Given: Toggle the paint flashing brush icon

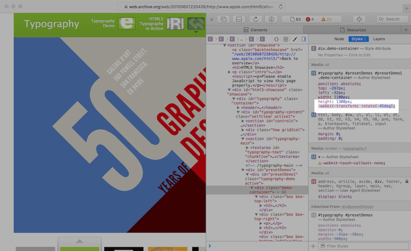Looking at the screenshot, I should pos(295,39).
